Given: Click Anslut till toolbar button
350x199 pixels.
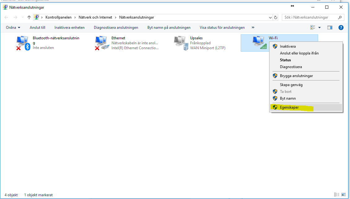Looking at the screenshot, I should pyautogui.click(x=37, y=28).
